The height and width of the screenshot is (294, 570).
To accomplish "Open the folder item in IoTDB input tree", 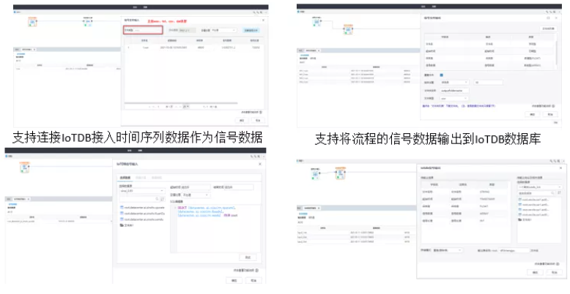I will click(127, 225).
